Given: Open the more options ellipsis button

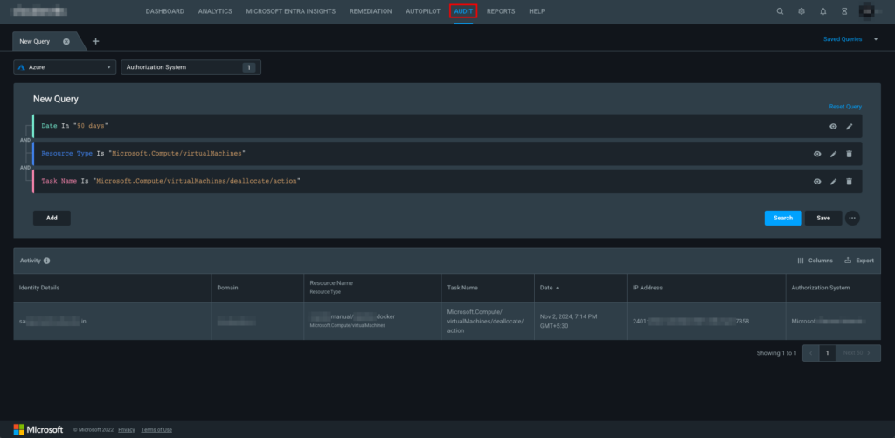Looking at the screenshot, I should pos(852,218).
